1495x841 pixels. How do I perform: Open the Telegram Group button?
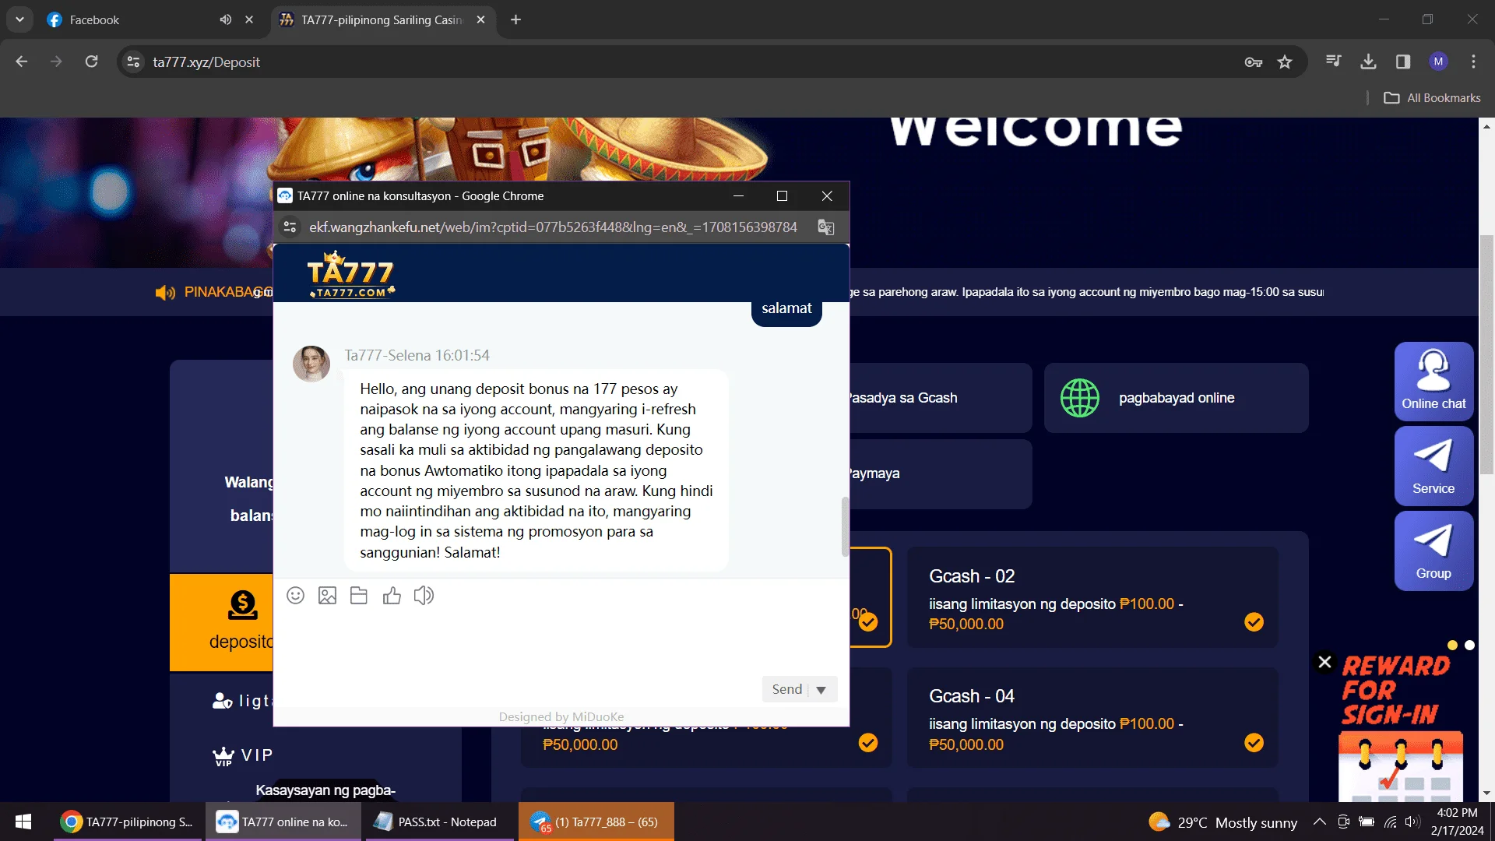point(1433,551)
